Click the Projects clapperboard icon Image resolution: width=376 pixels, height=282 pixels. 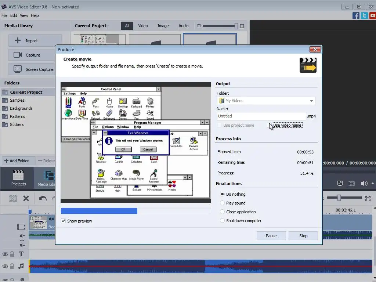(x=18, y=175)
